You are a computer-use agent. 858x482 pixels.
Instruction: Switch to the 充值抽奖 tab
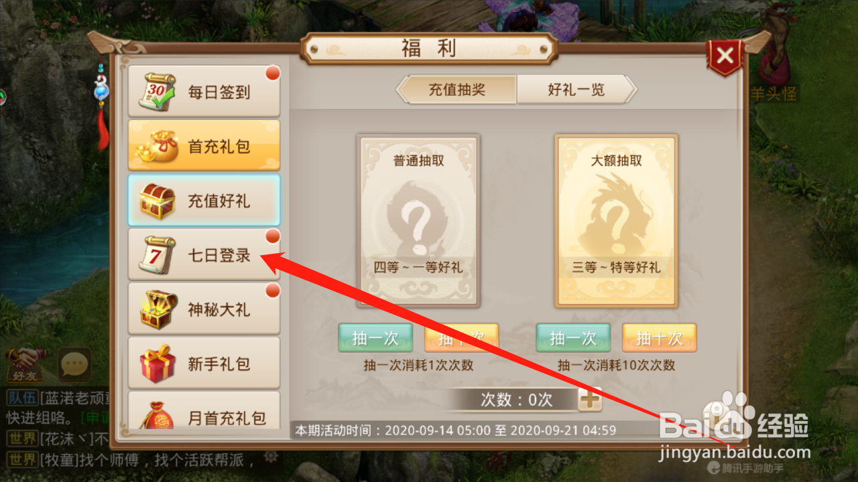coord(456,90)
